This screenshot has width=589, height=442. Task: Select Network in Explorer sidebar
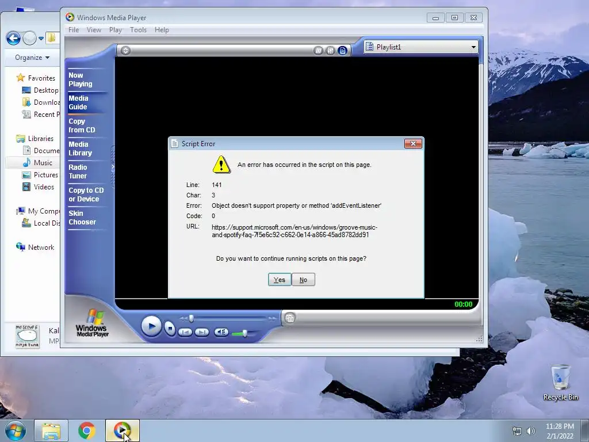click(x=35, y=247)
